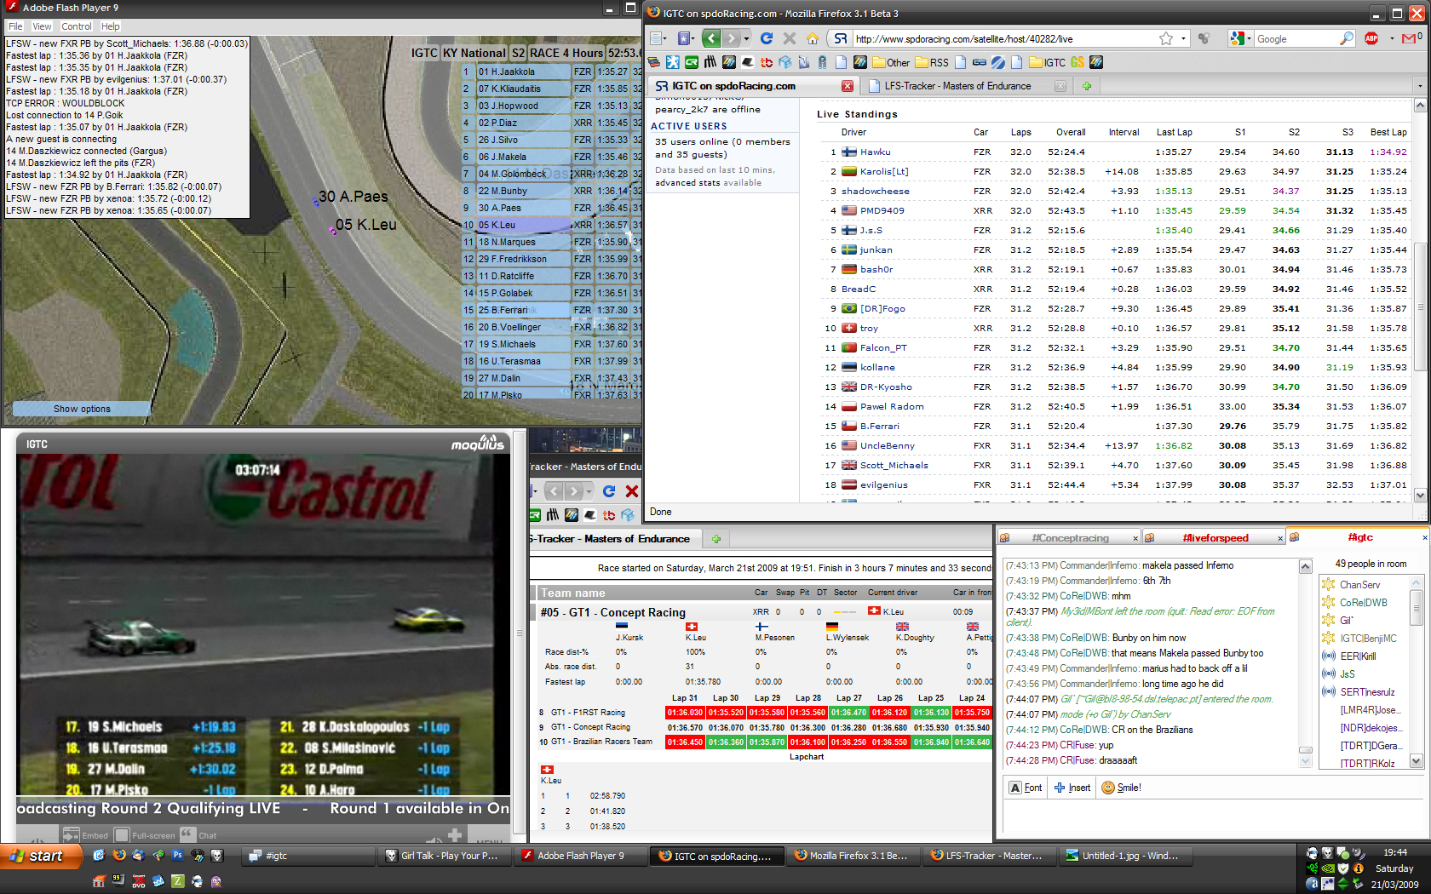The width and height of the screenshot is (1431, 894).
Task: Open the list-all-tabs dropdown in spdoRacing window
Action: [1419, 86]
